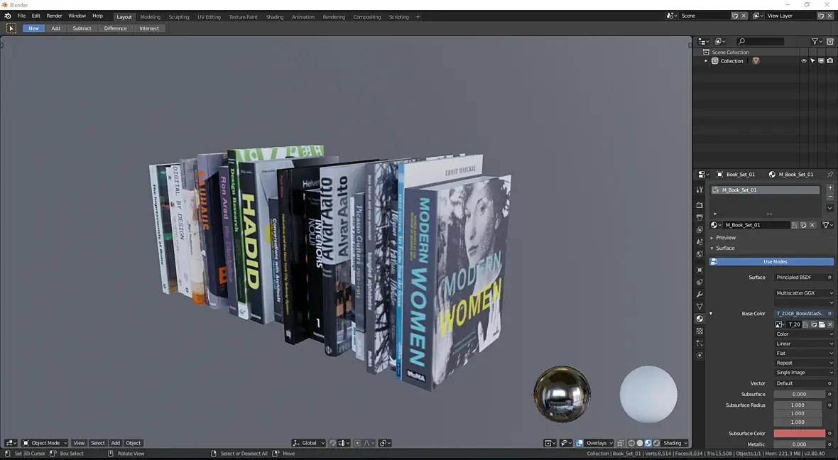Select the Subtract selection mode button
The height and width of the screenshot is (460, 838).
coord(82,28)
